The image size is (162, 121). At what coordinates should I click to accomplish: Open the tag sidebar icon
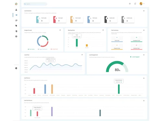click(x=16, y=26)
